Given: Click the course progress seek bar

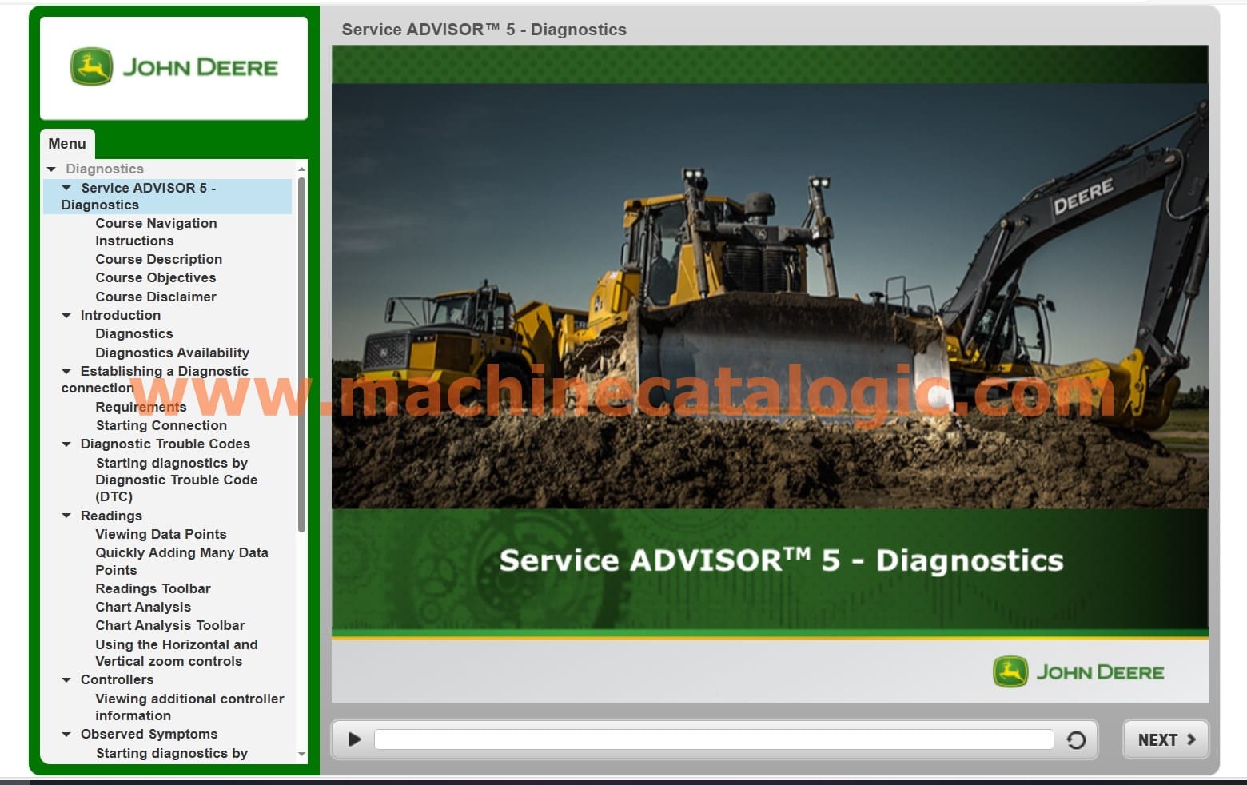Looking at the screenshot, I should (x=714, y=739).
